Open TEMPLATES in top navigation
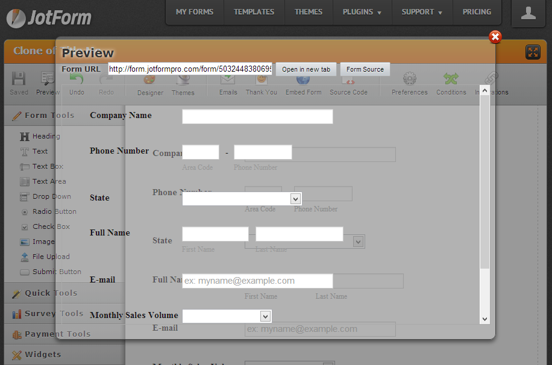552x365 pixels. 254,12
